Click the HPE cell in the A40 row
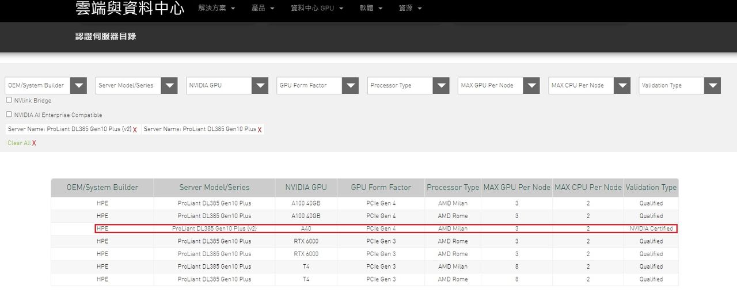The width and height of the screenshot is (737, 293). click(x=102, y=229)
